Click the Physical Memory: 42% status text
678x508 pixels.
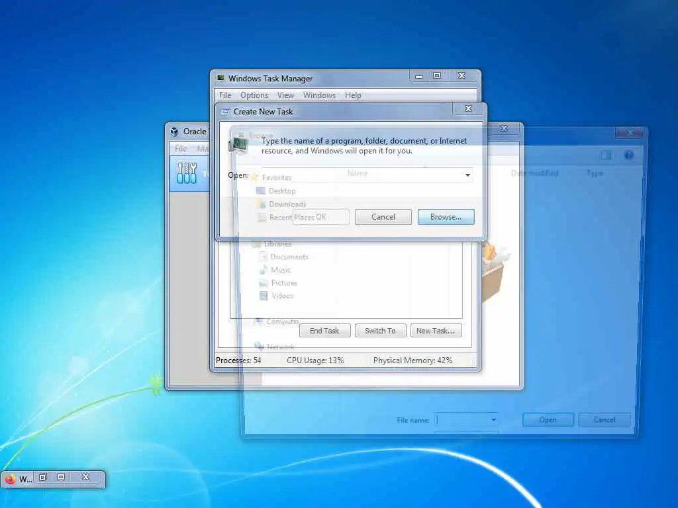point(413,360)
